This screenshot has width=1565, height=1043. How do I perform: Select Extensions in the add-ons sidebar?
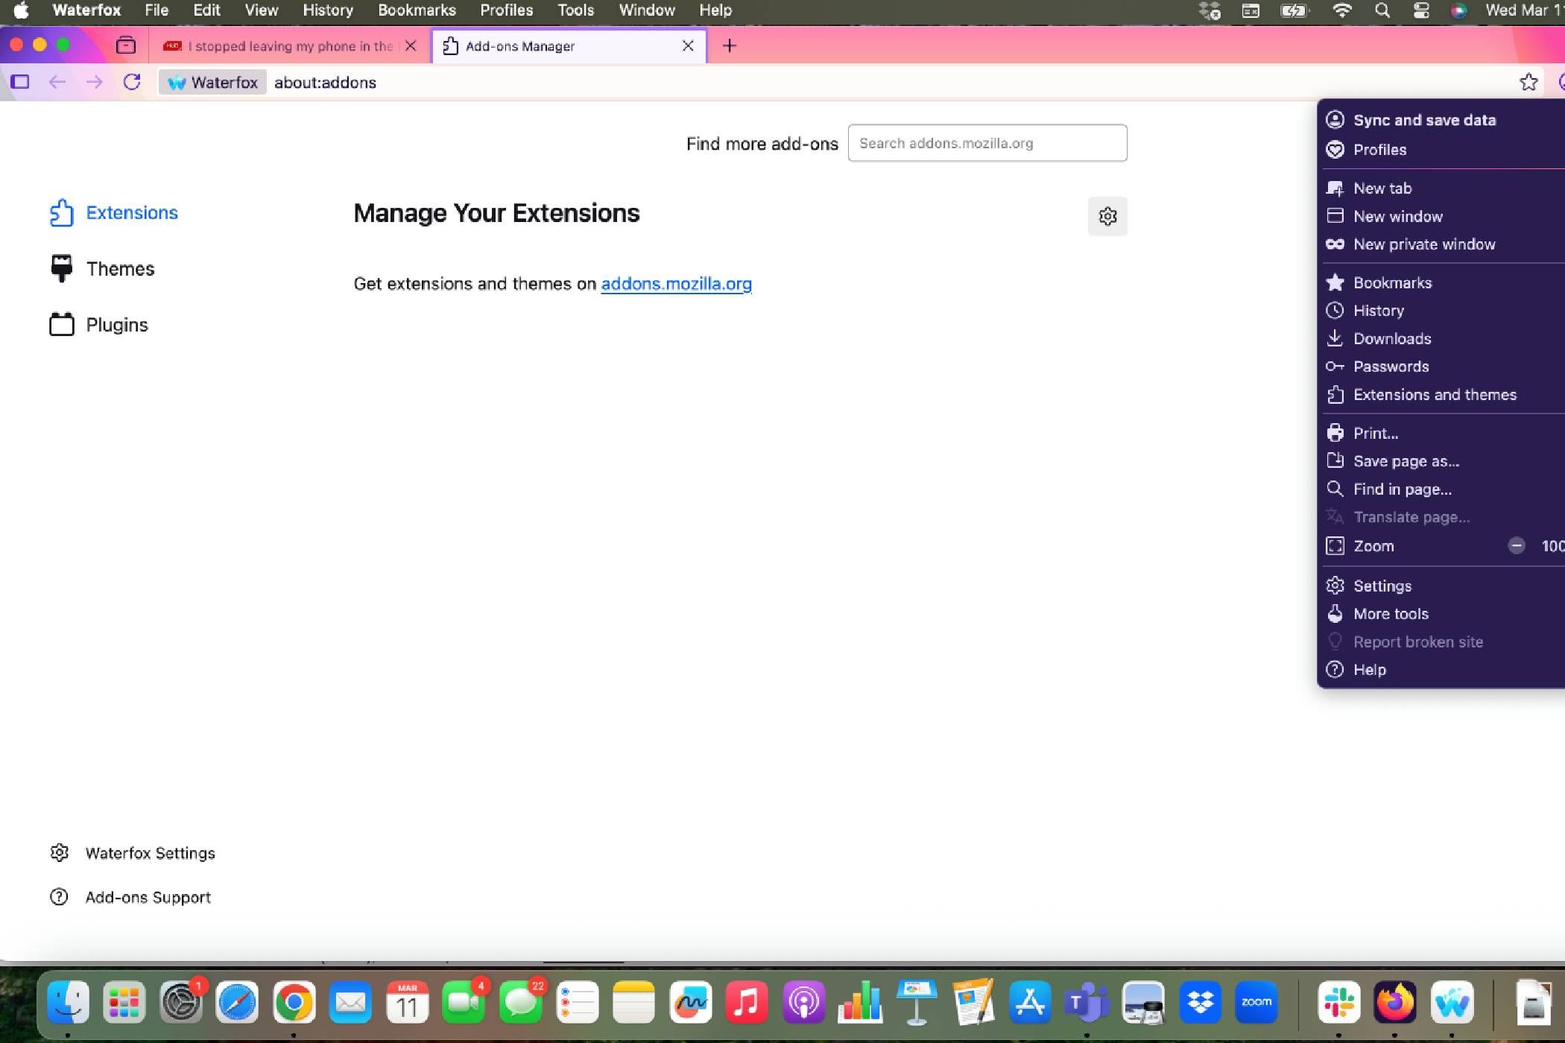coord(114,212)
